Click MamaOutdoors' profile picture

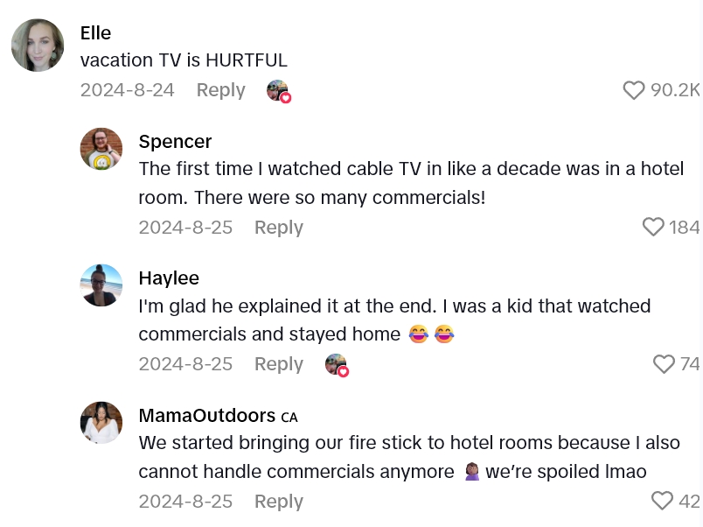tap(101, 423)
